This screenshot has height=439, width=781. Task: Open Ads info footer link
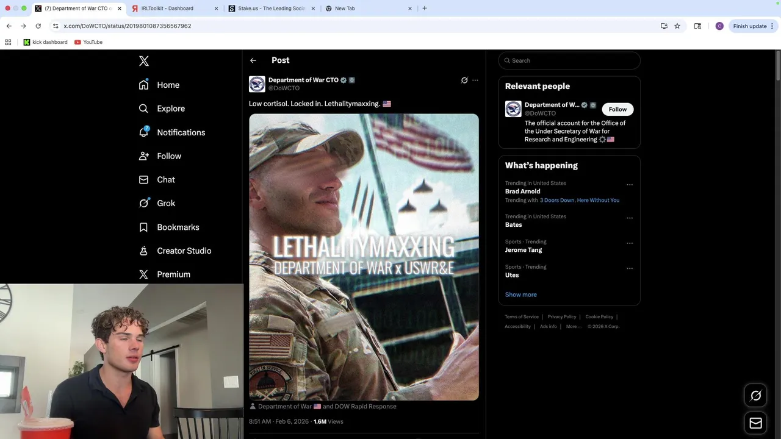click(549, 326)
